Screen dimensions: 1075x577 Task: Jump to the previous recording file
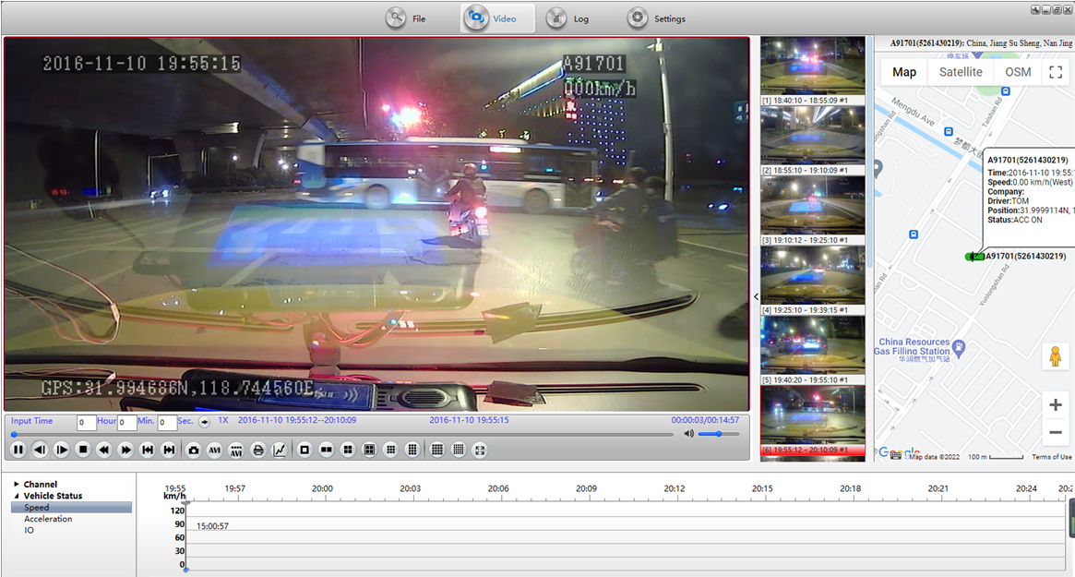[148, 451]
